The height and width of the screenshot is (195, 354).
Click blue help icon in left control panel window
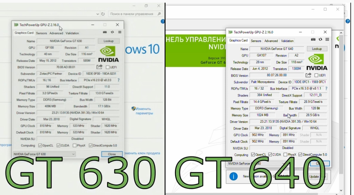click(163, 21)
